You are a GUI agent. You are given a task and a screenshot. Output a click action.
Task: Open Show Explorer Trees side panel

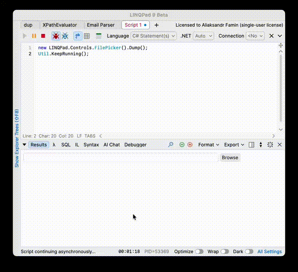coord(17,138)
